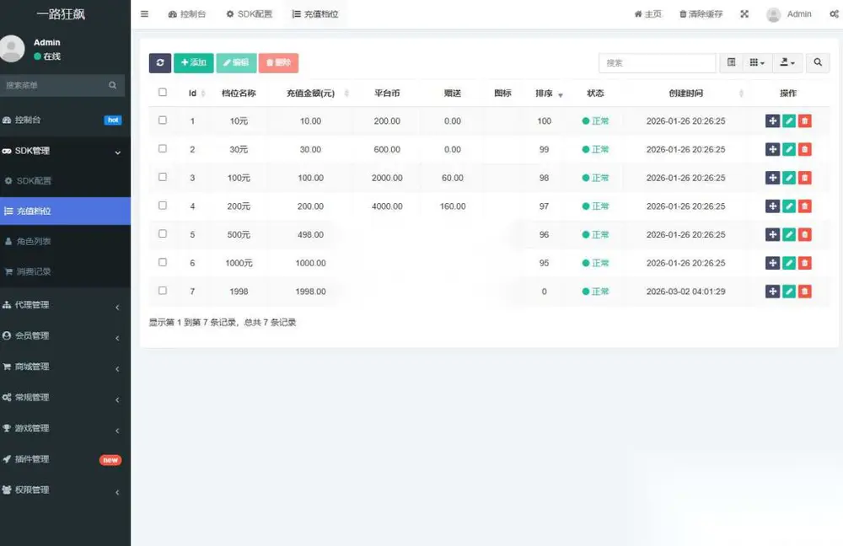This screenshot has height=546, width=843.
Task: Select the 充值档位 top tab
Action: pyautogui.click(x=315, y=14)
